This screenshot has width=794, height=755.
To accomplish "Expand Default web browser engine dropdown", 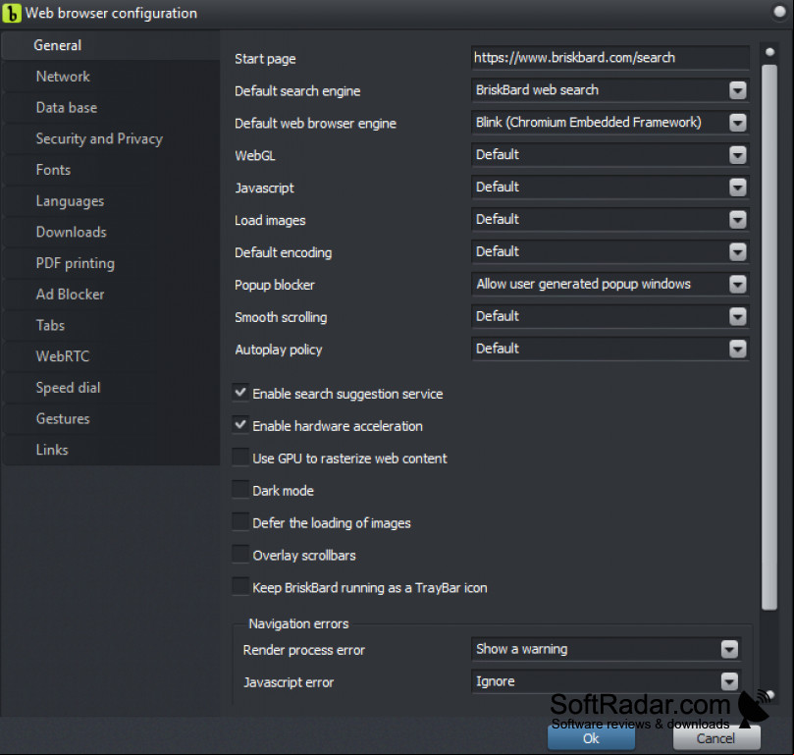I will [x=609, y=123].
